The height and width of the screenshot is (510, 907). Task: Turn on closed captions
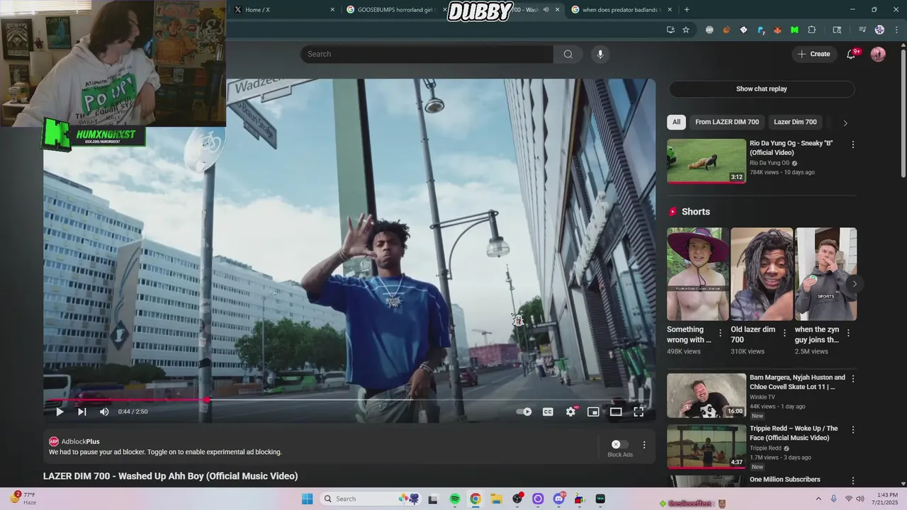click(x=548, y=412)
